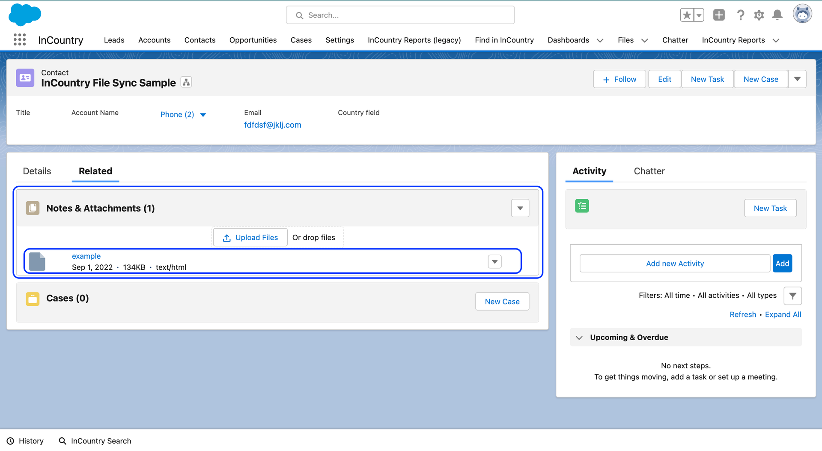This screenshot has width=822, height=451.
Task: Click the example file icon
Action: (37, 261)
